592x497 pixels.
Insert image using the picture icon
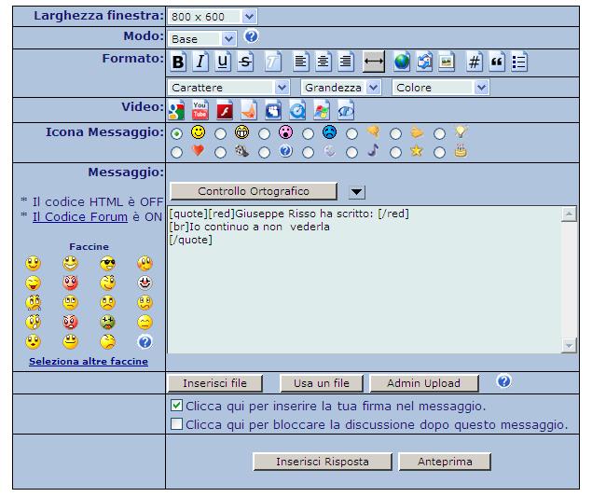pos(447,62)
